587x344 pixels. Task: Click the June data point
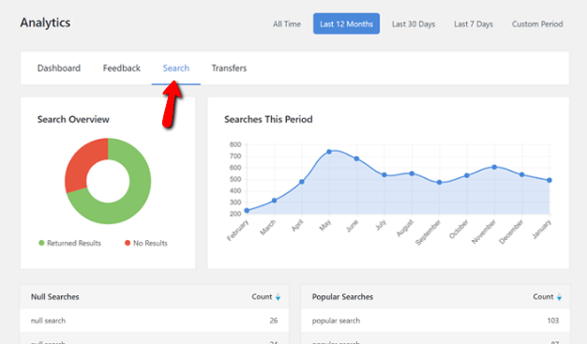pyautogui.click(x=356, y=158)
